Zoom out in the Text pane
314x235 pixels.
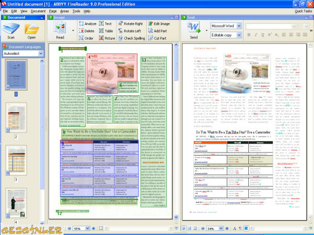coord(203,228)
